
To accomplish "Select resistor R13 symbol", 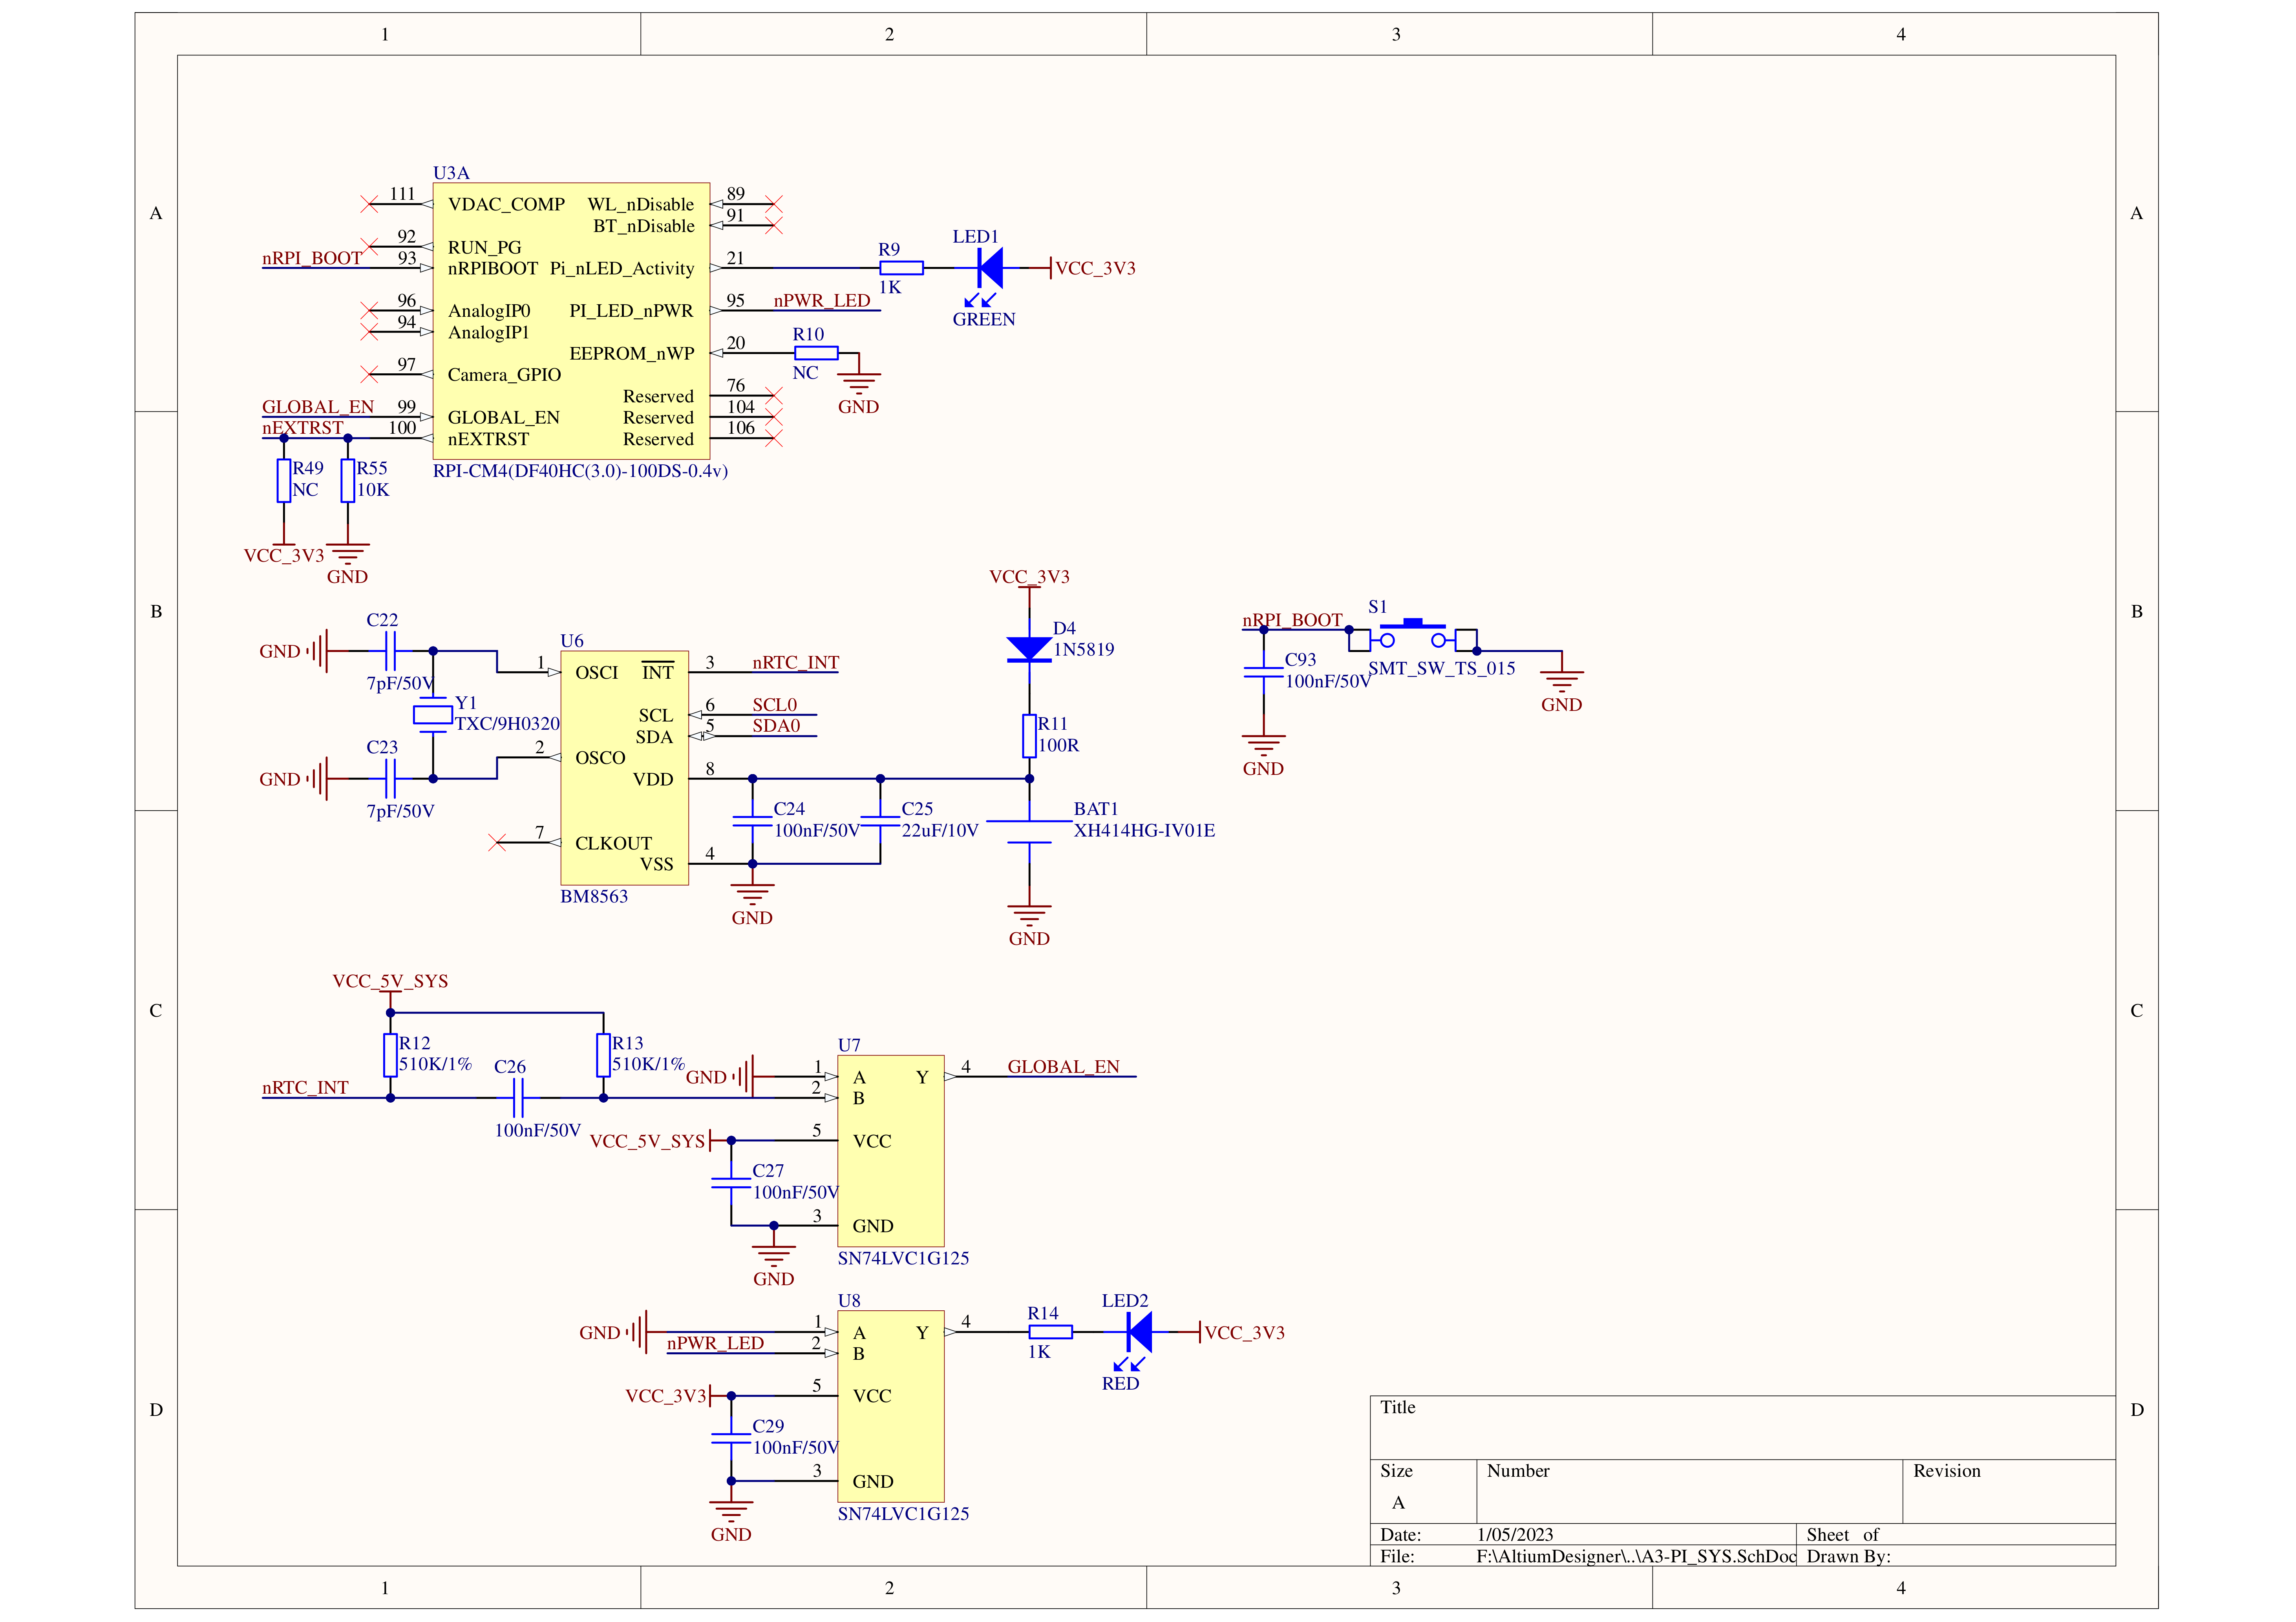I will pyautogui.click(x=603, y=1055).
